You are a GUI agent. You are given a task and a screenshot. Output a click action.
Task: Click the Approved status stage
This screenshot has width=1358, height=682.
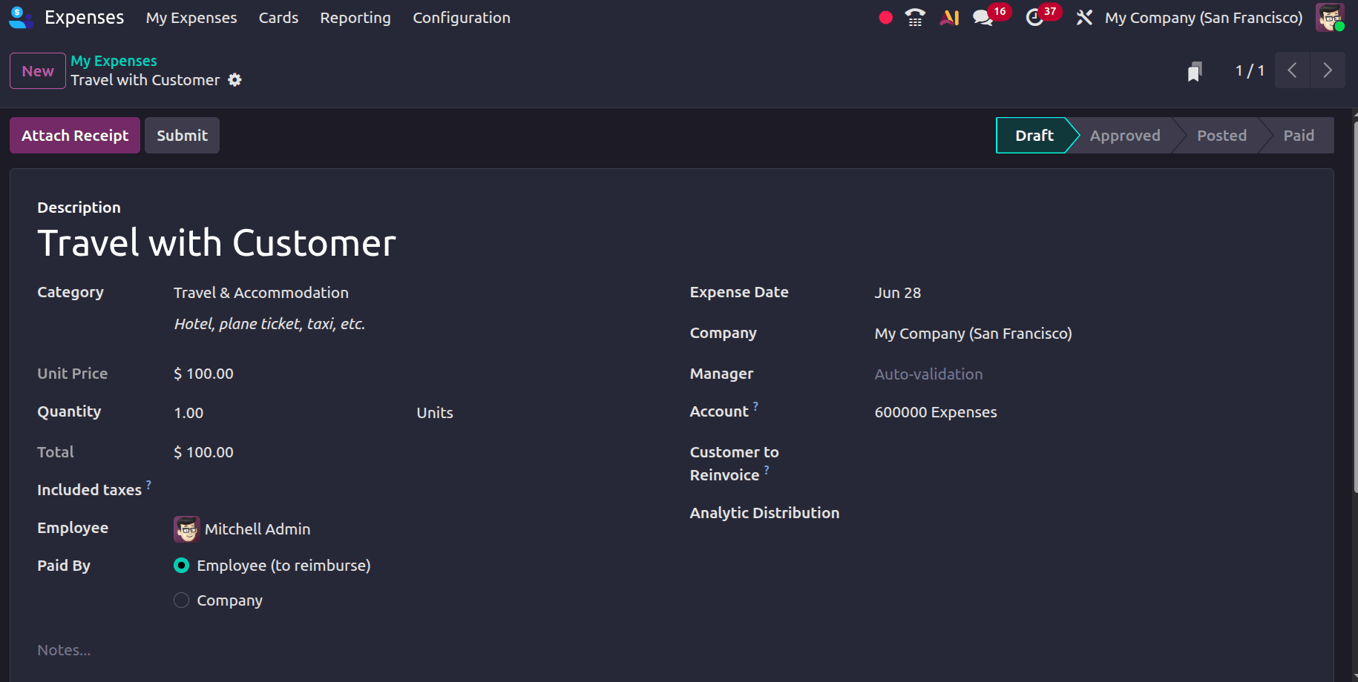(1125, 136)
